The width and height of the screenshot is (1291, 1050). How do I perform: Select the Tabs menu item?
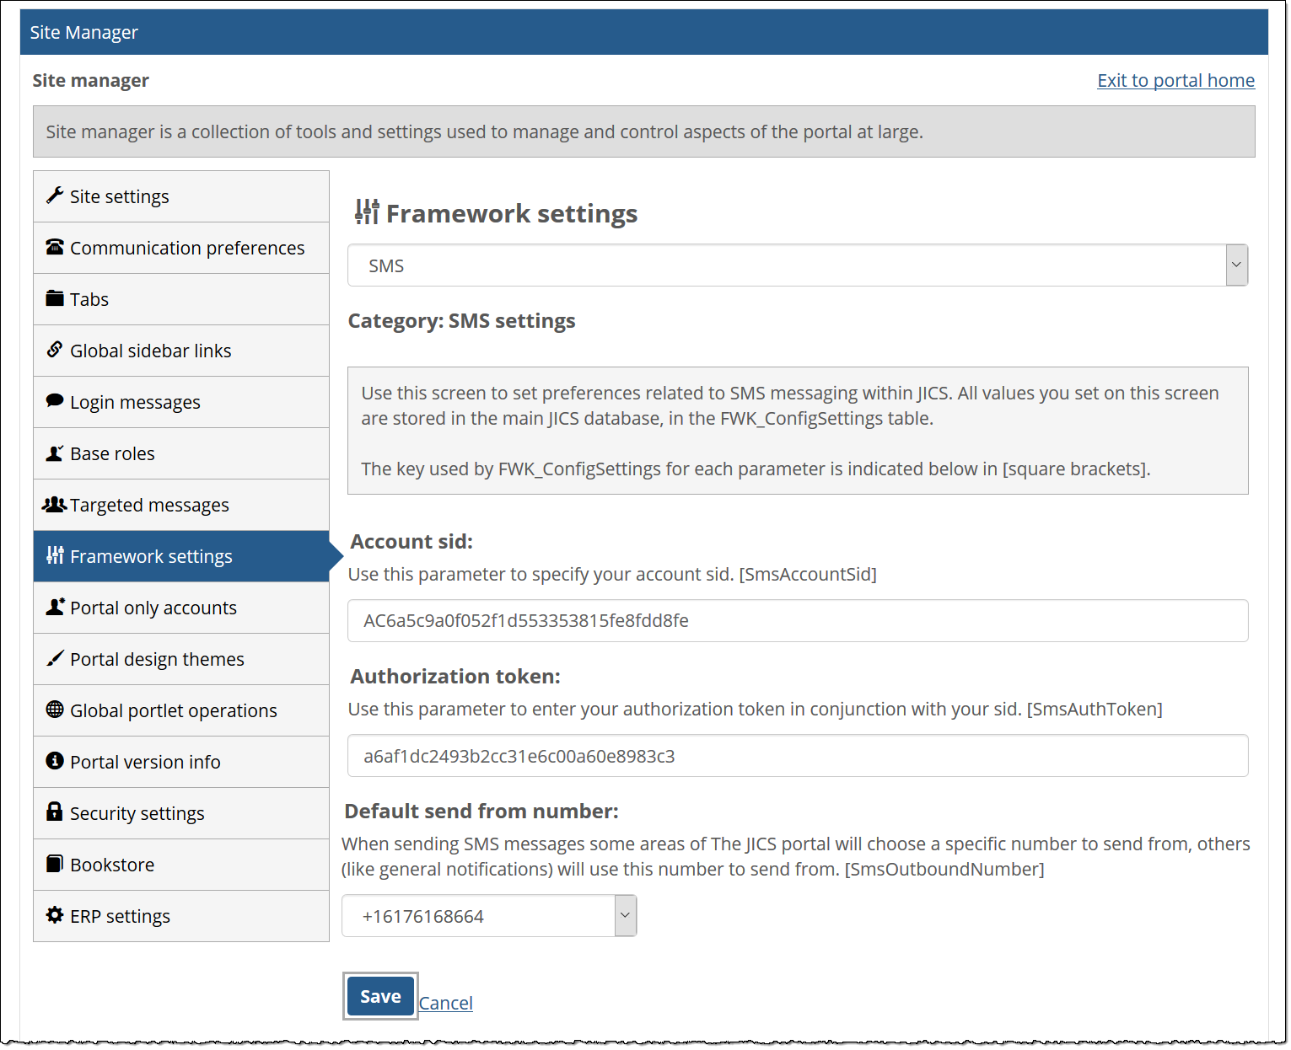[x=181, y=299]
